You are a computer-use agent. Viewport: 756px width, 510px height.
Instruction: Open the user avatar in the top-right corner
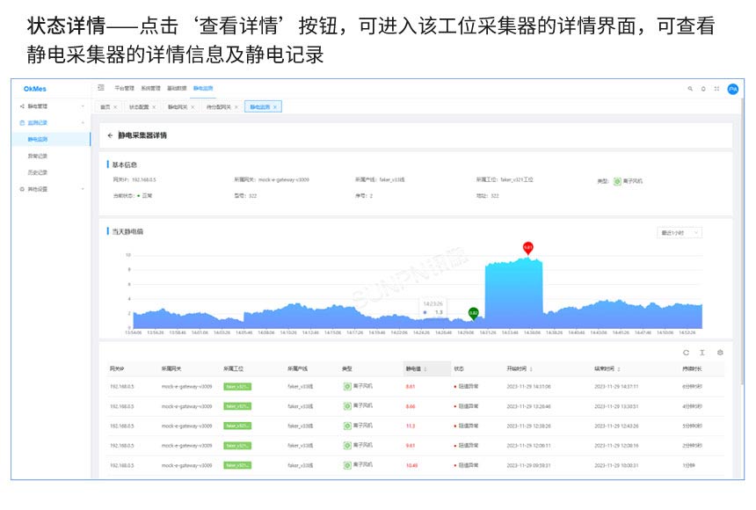[x=732, y=89]
